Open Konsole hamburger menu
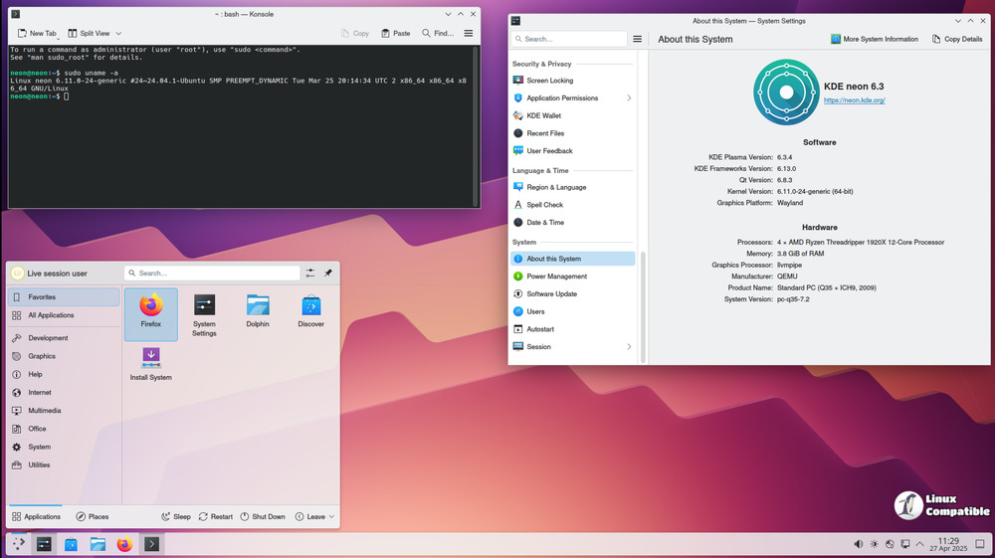 pos(469,33)
